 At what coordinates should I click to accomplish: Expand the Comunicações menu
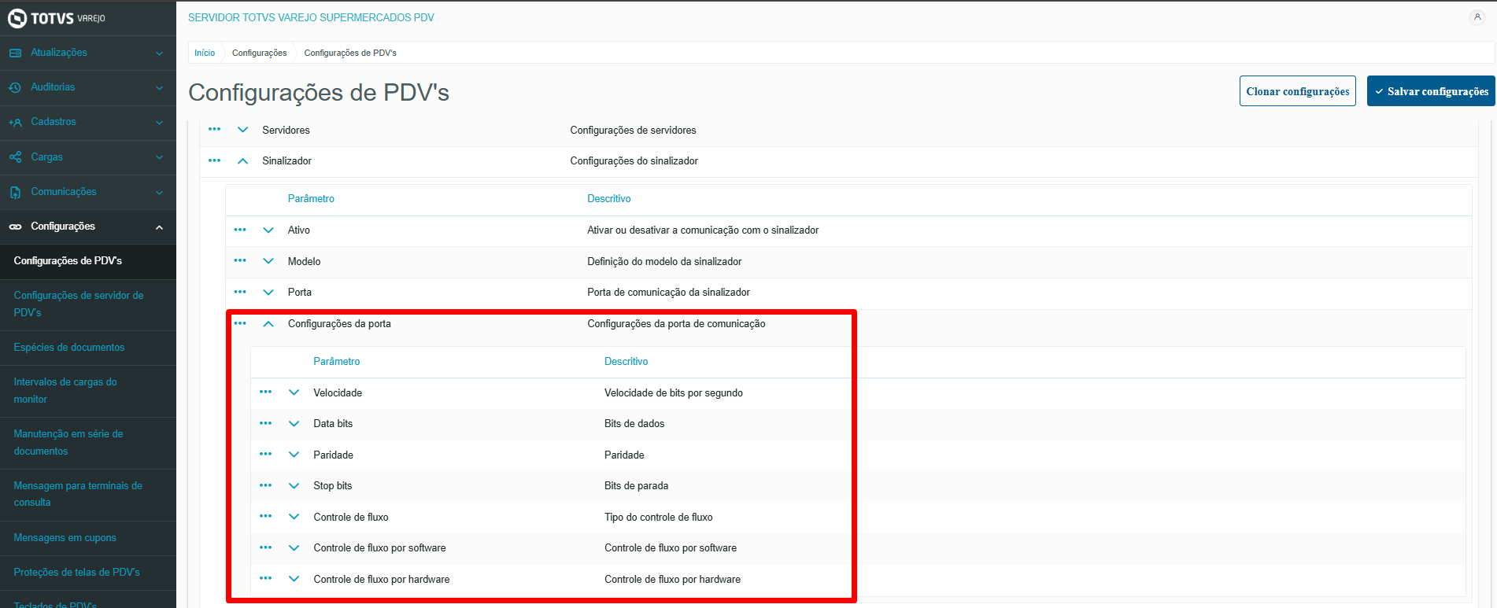160,192
